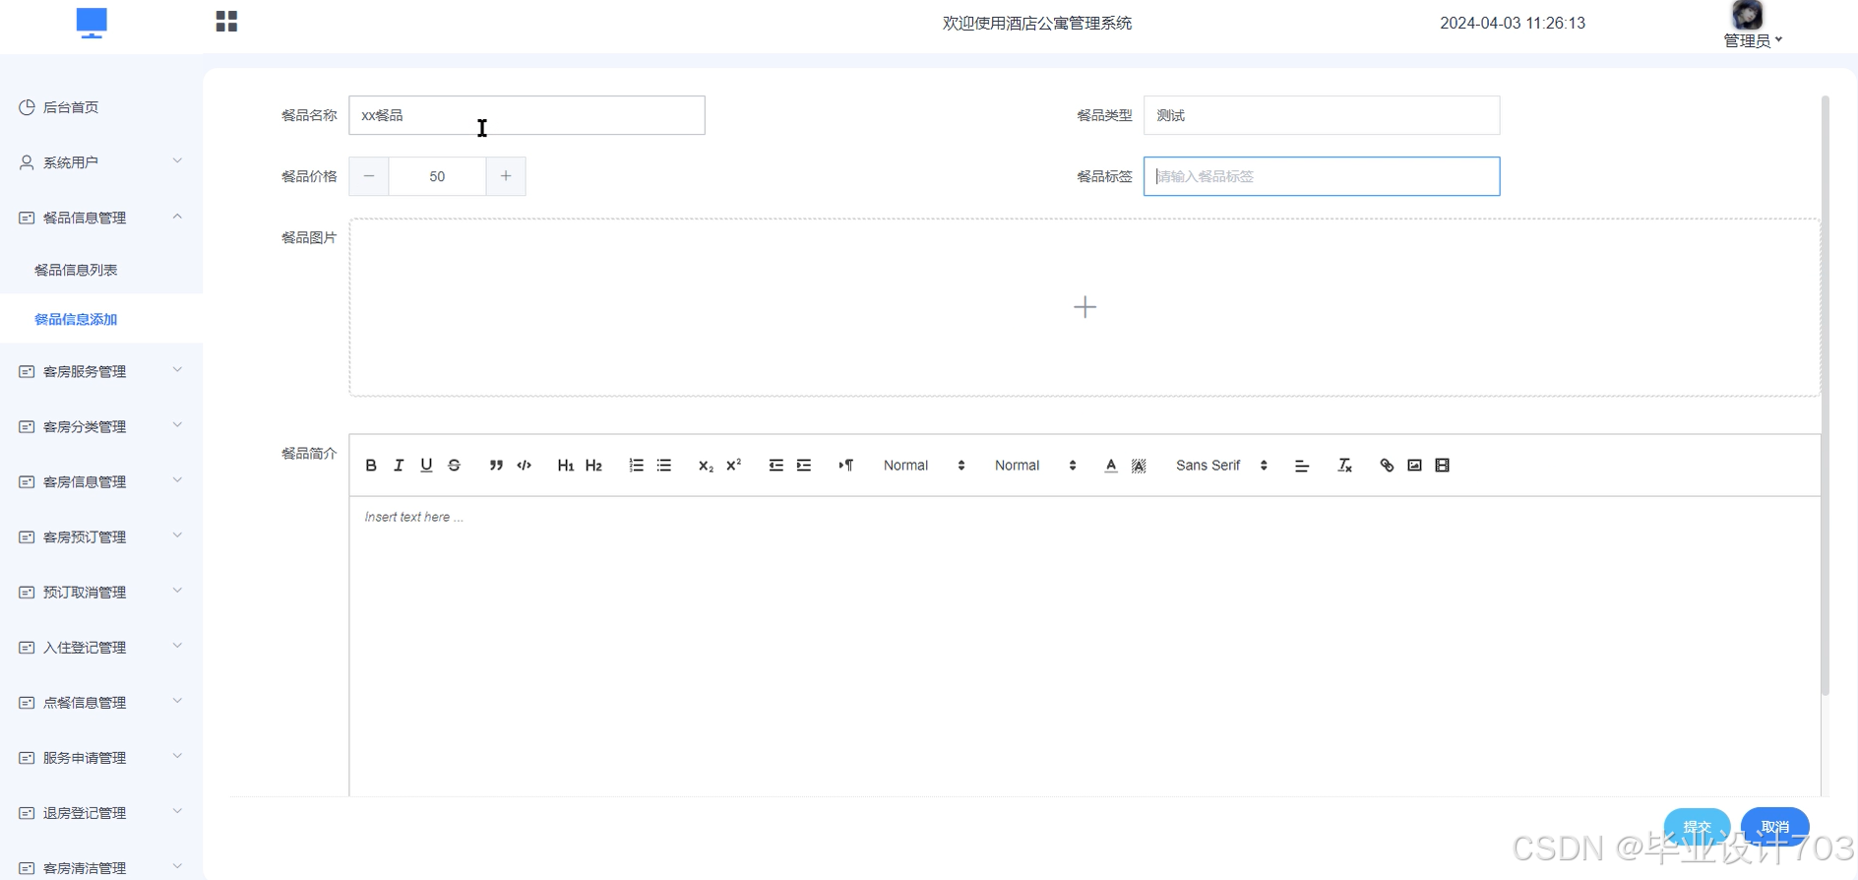This screenshot has height=880, width=1858.
Task: Open the 管理员 account dropdown
Action: [1753, 40]
